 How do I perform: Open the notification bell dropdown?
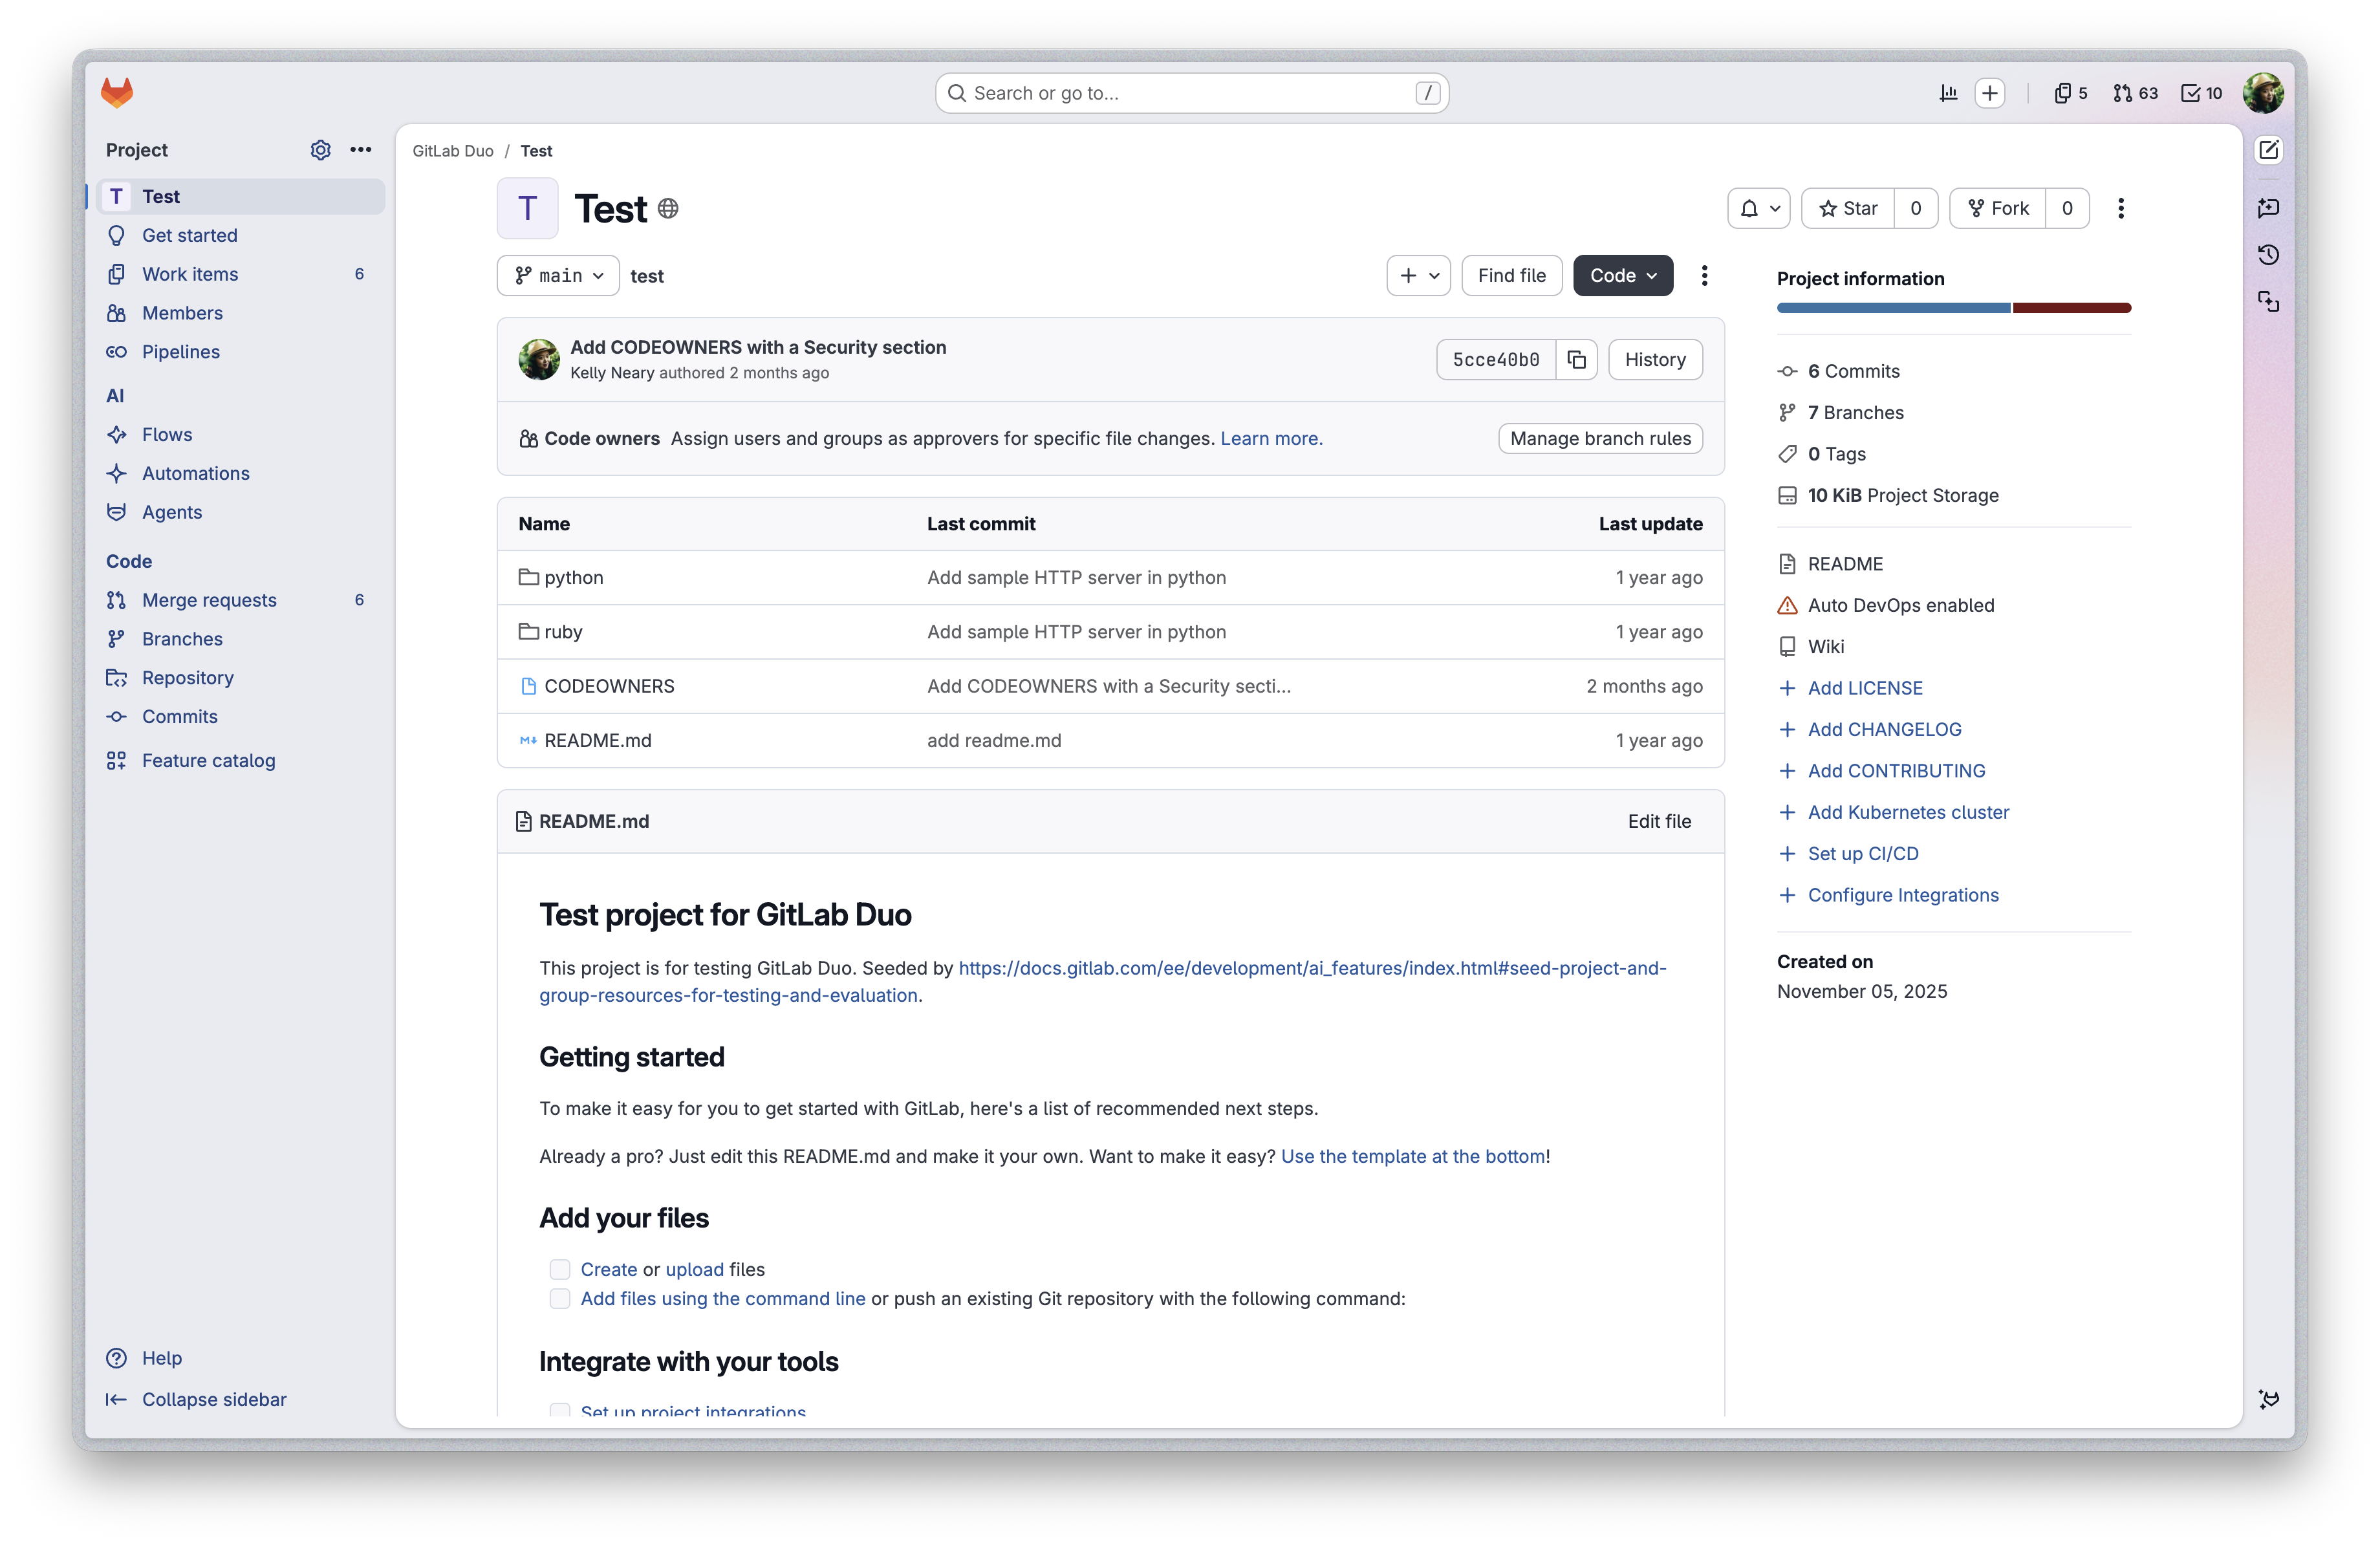coord(1758,209)
